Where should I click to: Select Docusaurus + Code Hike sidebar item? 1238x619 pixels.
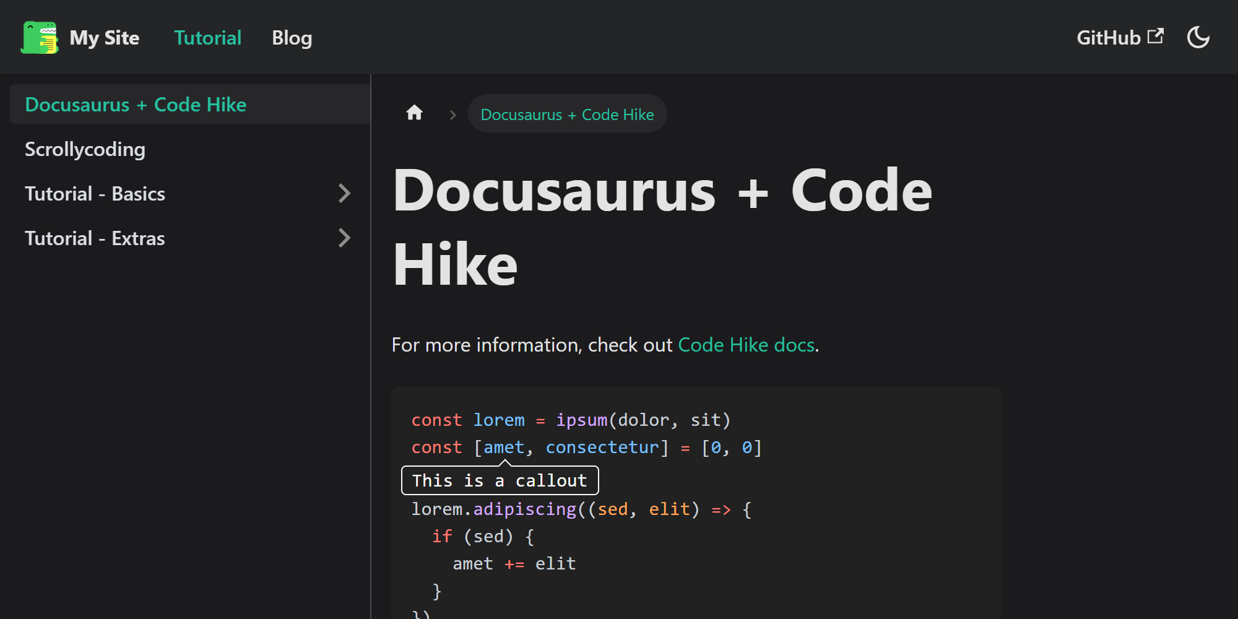(136, 105)
